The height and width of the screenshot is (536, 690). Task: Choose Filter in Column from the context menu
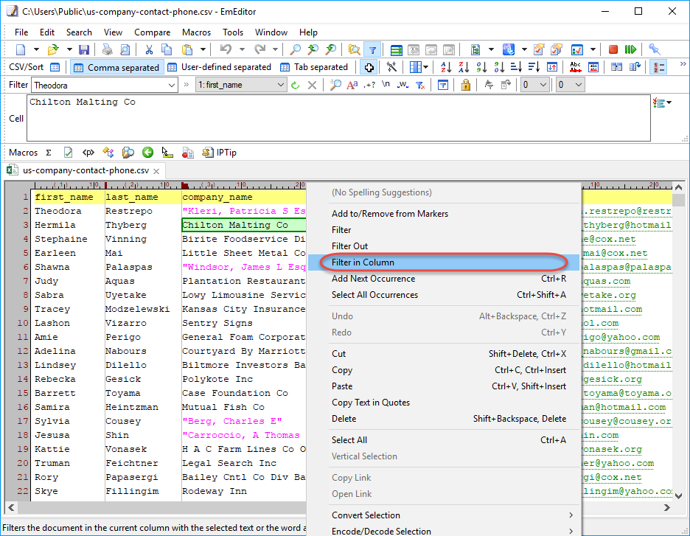[x=443, y=262]
